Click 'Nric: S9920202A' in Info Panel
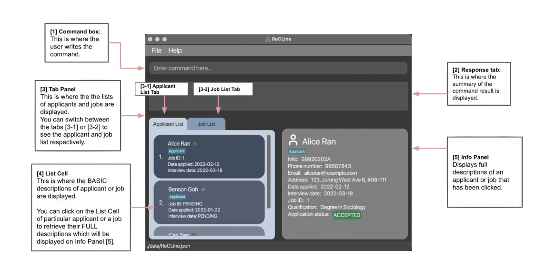Image resolution: width=546 pixels, height=260 pixels. [309, 159]
